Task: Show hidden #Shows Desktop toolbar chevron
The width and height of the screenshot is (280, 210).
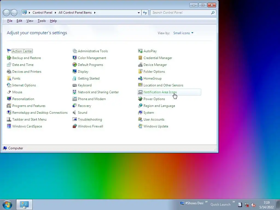Action: click(x=206, y=202)
